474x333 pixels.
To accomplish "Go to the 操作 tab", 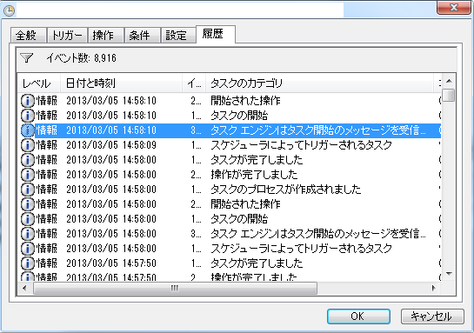I will pyautogui.click(x=106, y=36).
